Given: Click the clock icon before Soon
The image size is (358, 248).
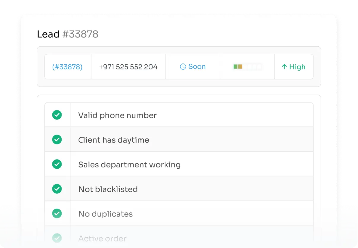Looking at the screenshot, I should pos(183,67).
